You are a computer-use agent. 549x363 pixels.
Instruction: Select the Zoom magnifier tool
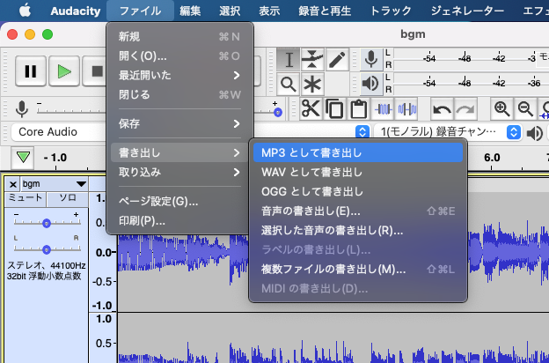289,85
